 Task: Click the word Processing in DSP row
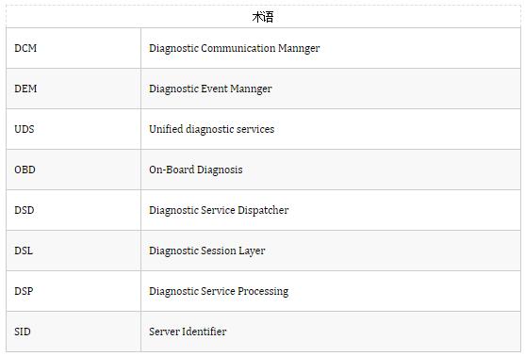263,291
